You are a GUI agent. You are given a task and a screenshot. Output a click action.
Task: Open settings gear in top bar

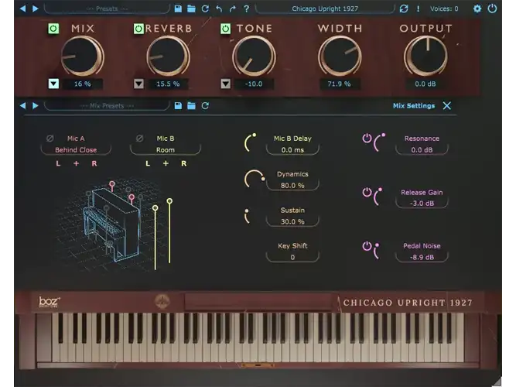(x=477, y=9)
